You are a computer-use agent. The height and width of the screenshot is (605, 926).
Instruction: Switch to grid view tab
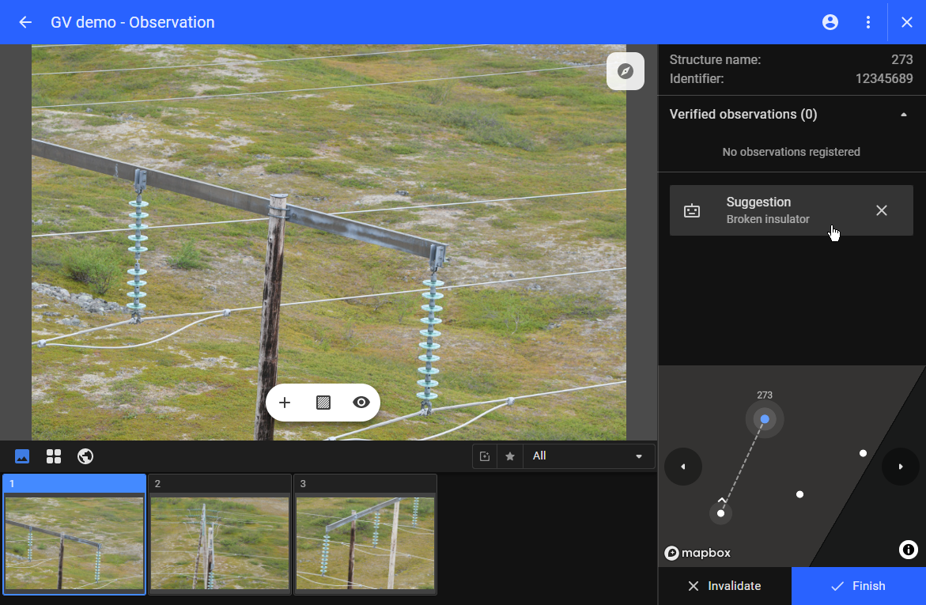54,456
